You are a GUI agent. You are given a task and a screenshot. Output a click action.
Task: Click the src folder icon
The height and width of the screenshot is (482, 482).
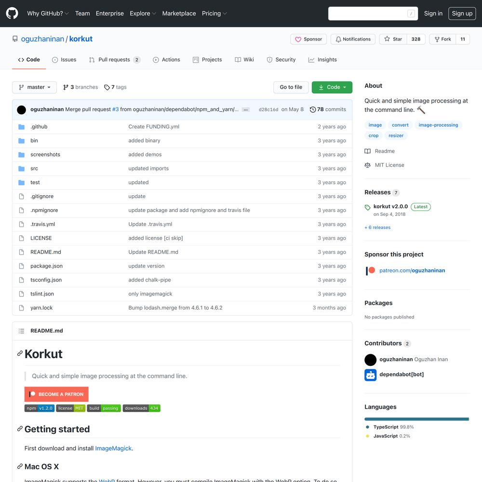[21, 169]
